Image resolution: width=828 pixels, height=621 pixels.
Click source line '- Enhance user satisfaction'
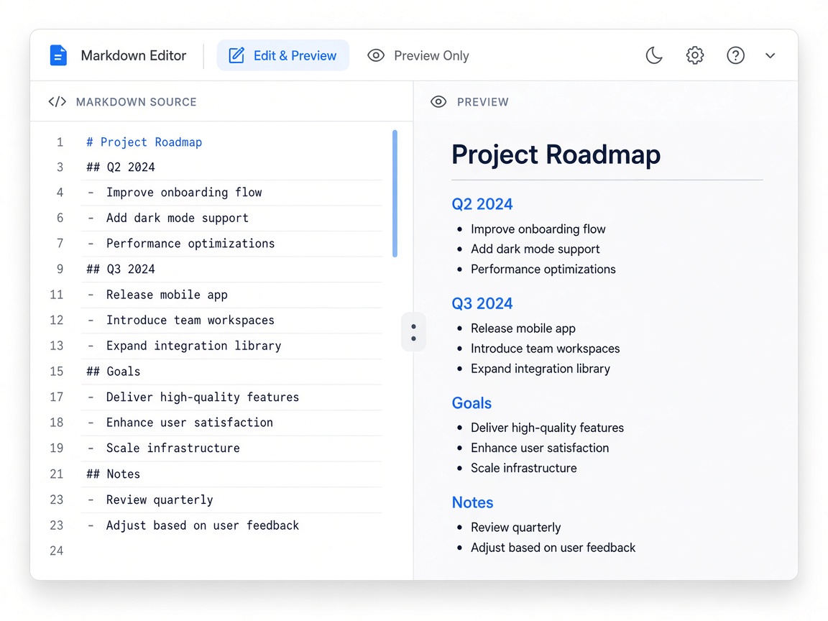(x=180, y=423)
